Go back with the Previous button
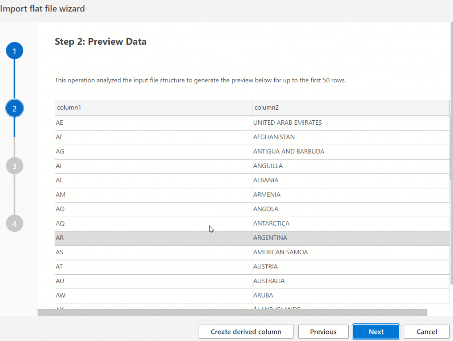Screen dimensions: 453x341 (323, 332)
